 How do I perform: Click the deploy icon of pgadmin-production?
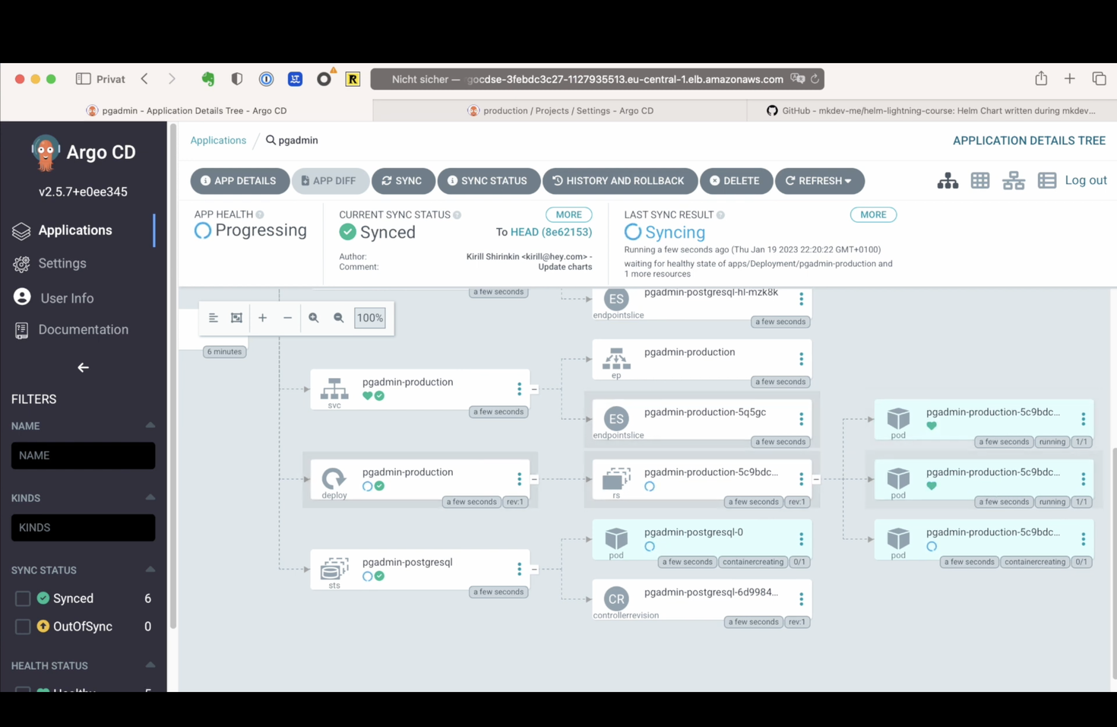pyautogui.click(x=334, y=478)
